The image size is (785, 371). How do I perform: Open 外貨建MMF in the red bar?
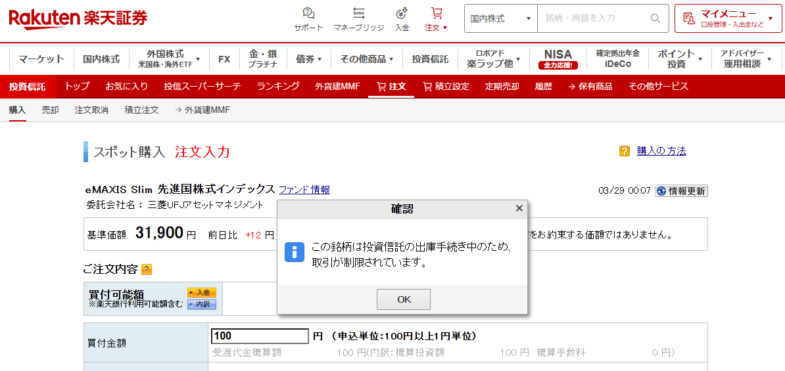pyautogui.click(x=337, y=87)
